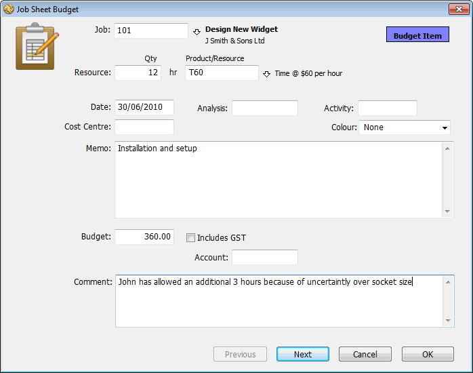Viewport: 473px width, 373px height.
Task: Click the MoneyWorks title bar app icon
Action: 8,9
